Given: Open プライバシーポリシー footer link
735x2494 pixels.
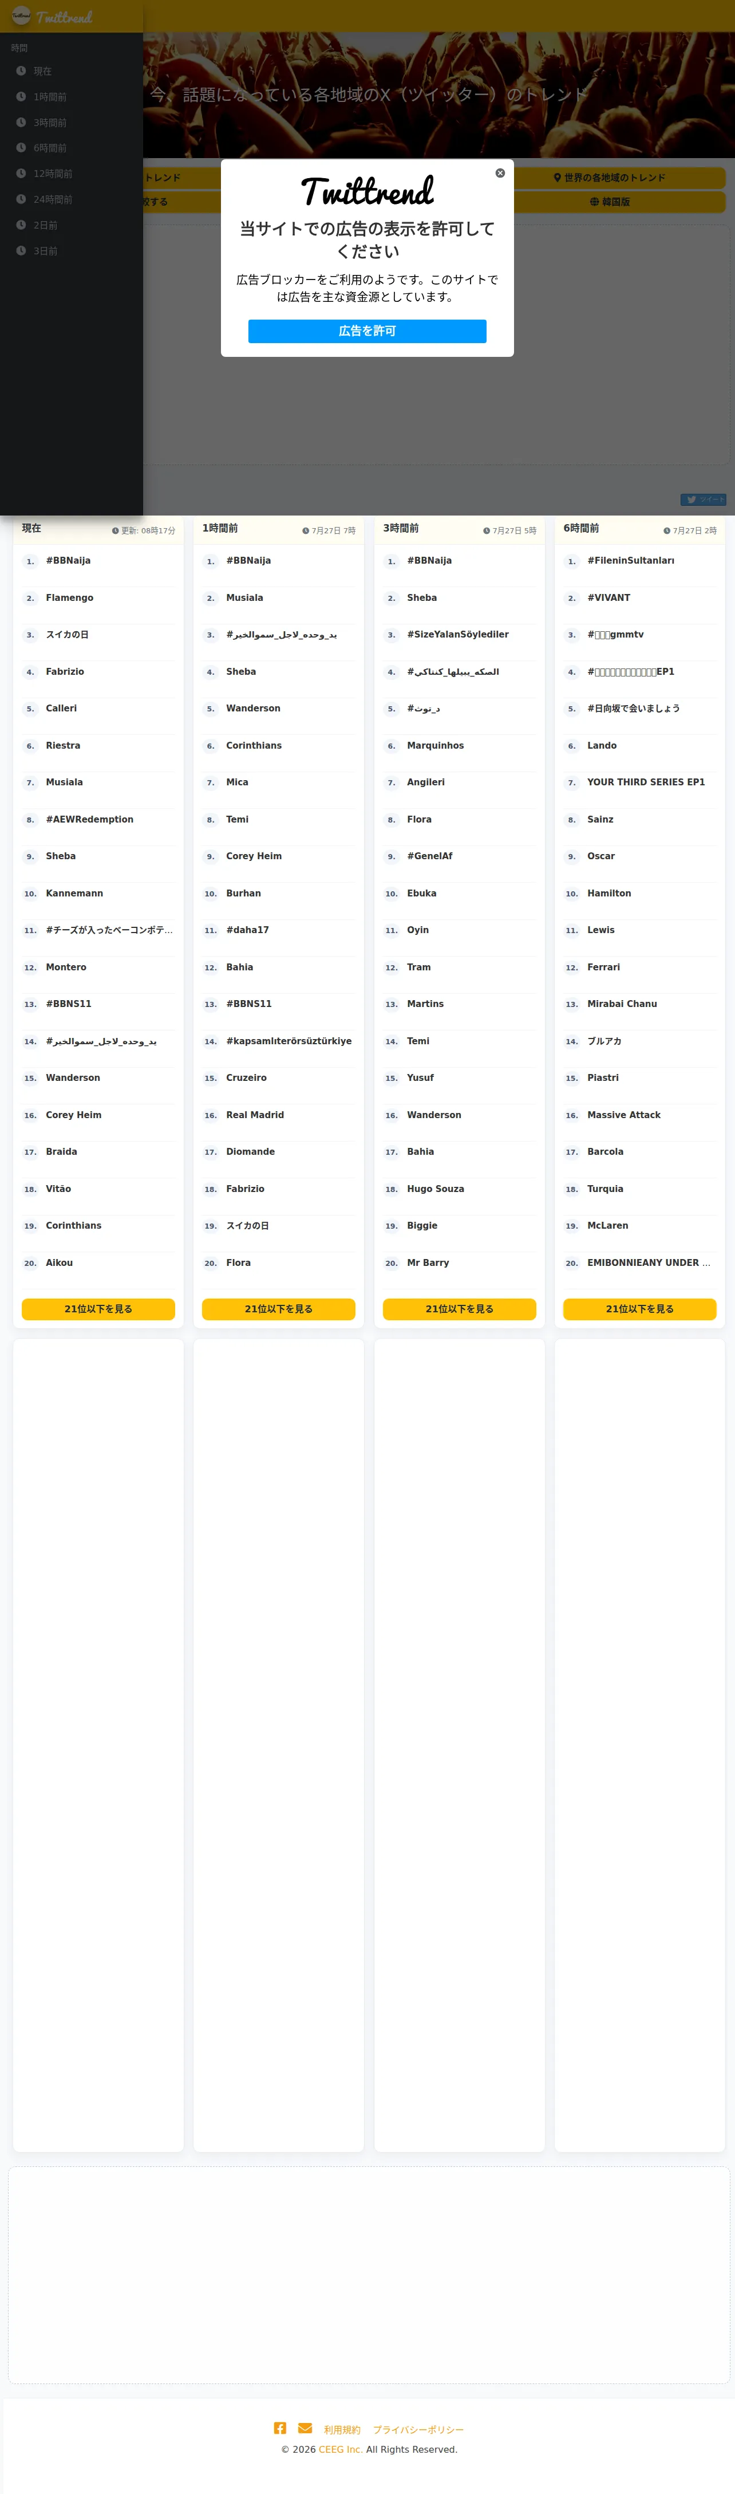Looking at the screenshot, I should pos(419,2429).
